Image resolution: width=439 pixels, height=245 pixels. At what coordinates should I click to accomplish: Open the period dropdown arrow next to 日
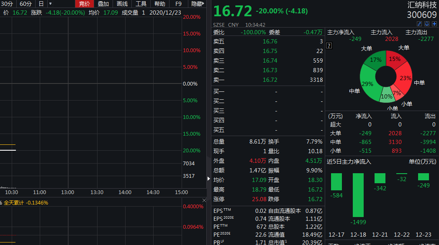tap(50, 4)
